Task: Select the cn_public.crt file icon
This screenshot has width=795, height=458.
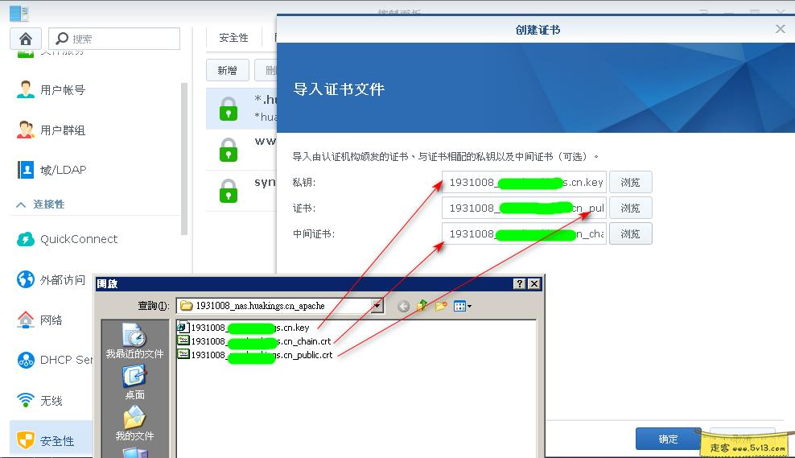Action: (x=183, y=354)
